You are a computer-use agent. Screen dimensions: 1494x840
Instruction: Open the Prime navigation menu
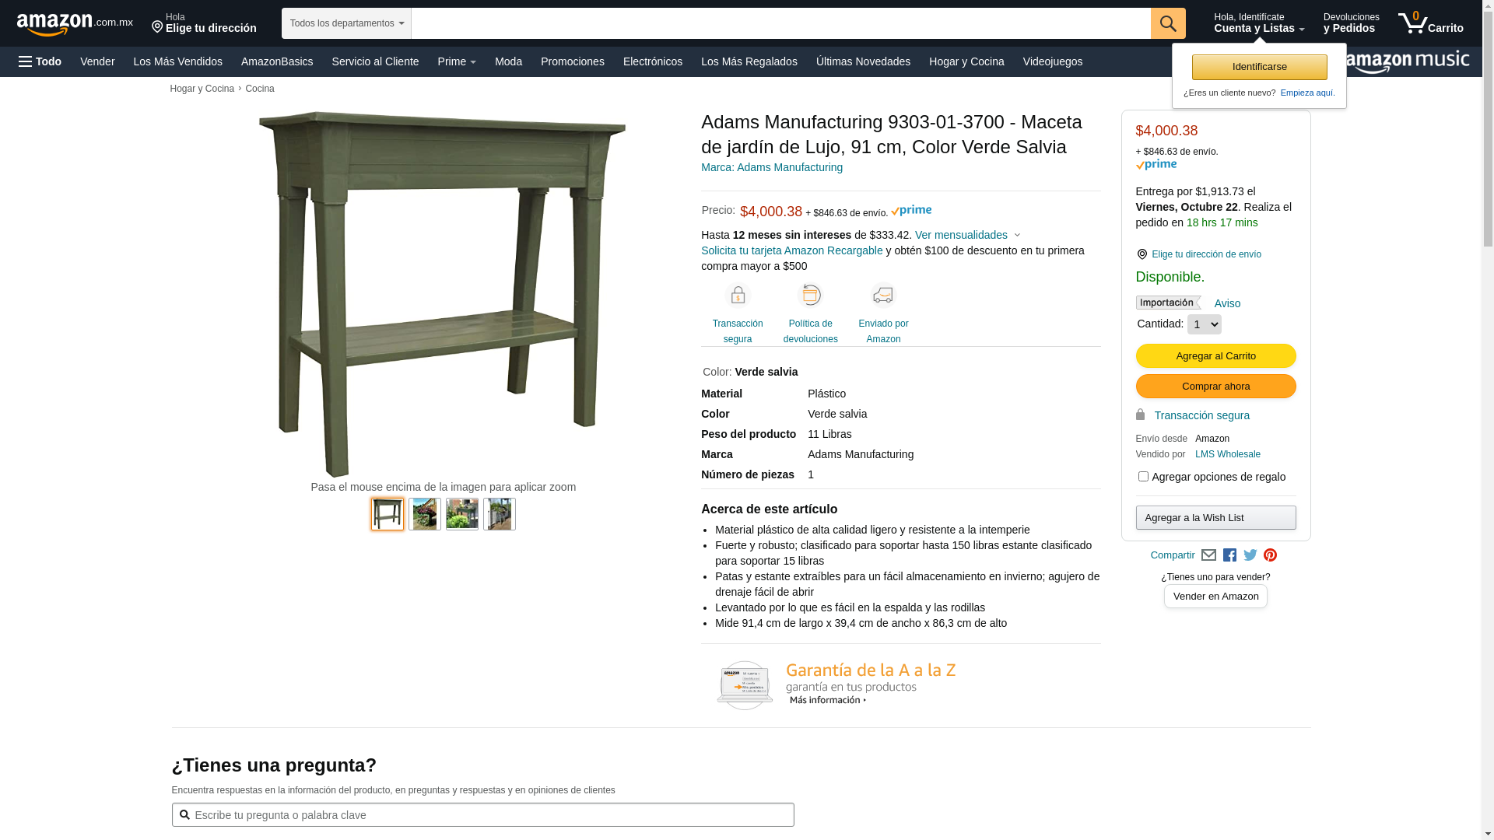(x=457, y=61)
